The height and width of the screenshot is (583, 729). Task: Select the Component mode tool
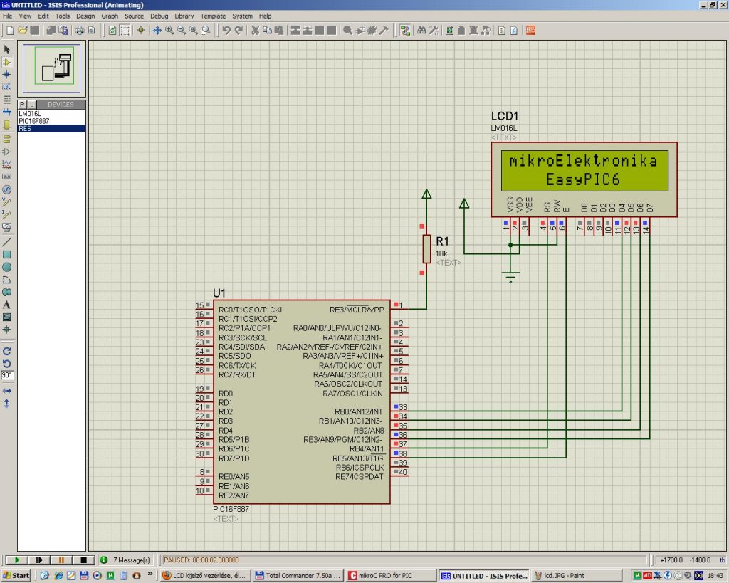tap(7, 62)
